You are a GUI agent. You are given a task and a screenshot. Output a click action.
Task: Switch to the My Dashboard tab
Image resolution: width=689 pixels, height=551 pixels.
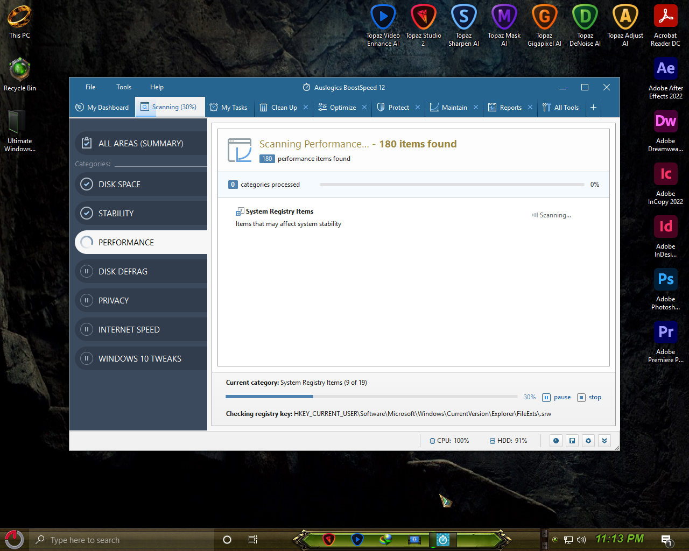102,107
